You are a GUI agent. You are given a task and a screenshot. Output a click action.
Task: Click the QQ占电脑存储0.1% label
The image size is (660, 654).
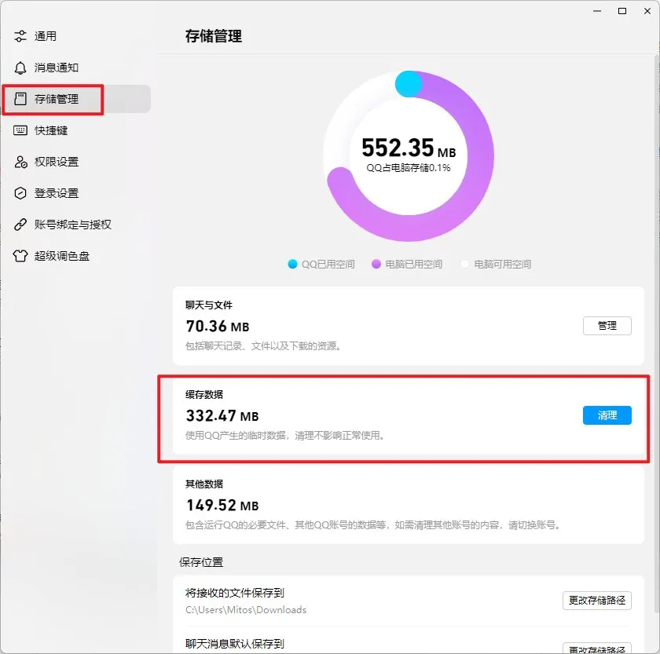click(409, 168)
